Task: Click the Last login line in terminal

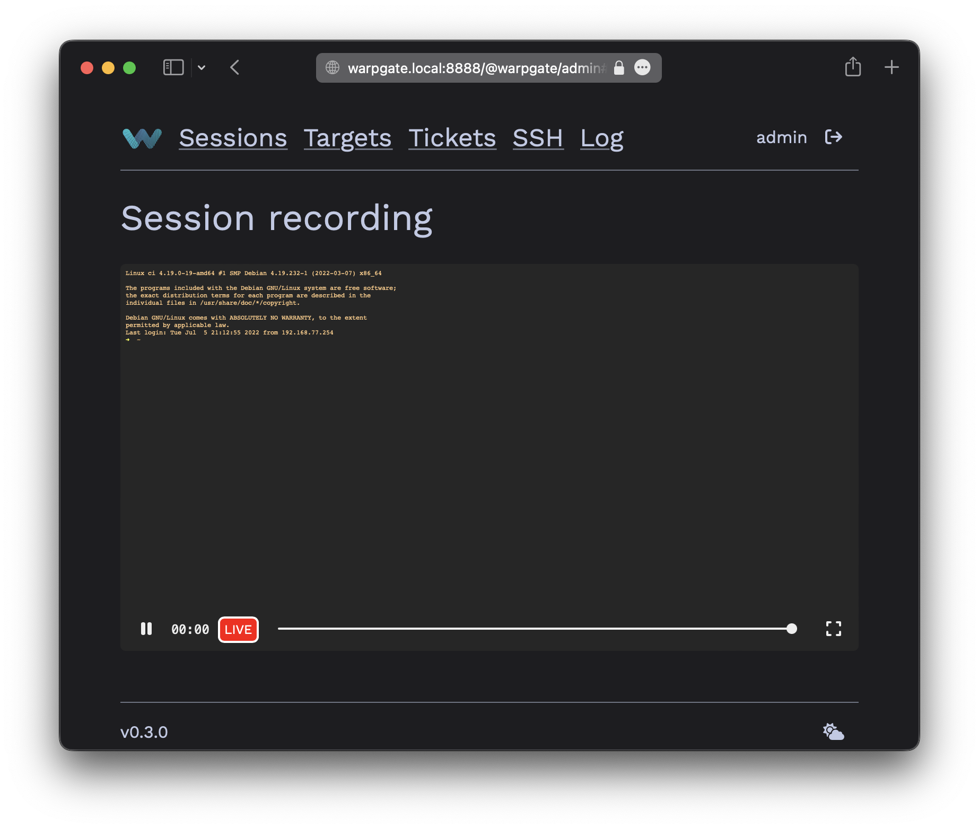Action: tap(229, 333)
